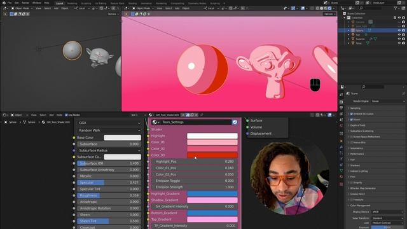This screenshot has width=407, height=229.
Task: Switch to the Modeling workspace tab
Action: click(72, 3)
